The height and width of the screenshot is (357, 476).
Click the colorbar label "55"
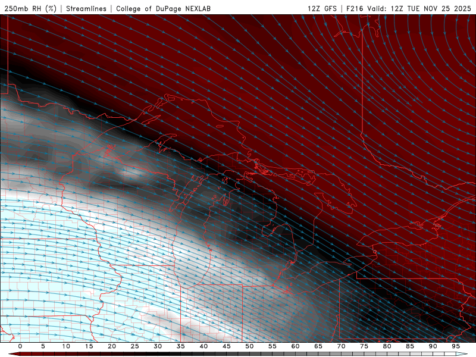tap(273, 346)
